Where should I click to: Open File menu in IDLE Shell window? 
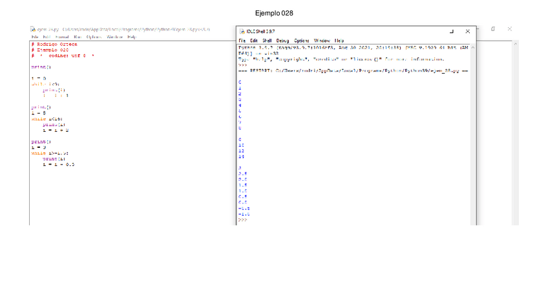coord(242,41)
